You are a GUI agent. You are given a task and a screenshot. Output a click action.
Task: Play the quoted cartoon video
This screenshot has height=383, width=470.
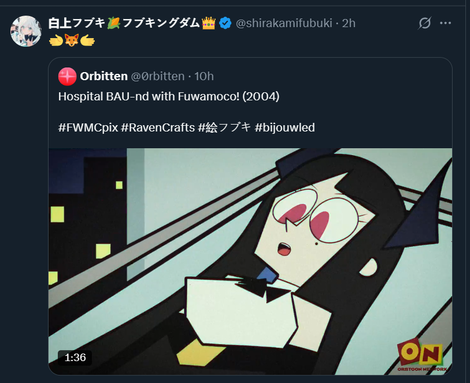pos(250,261)
